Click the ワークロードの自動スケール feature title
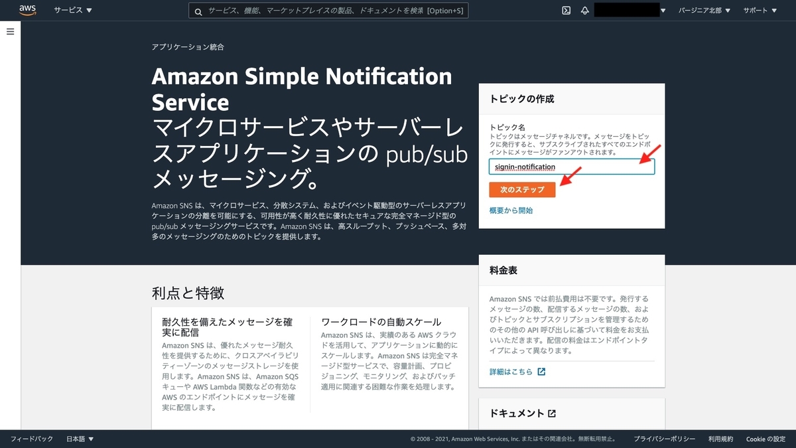This screenshot has height=448, width=796. tap(381, 322)
